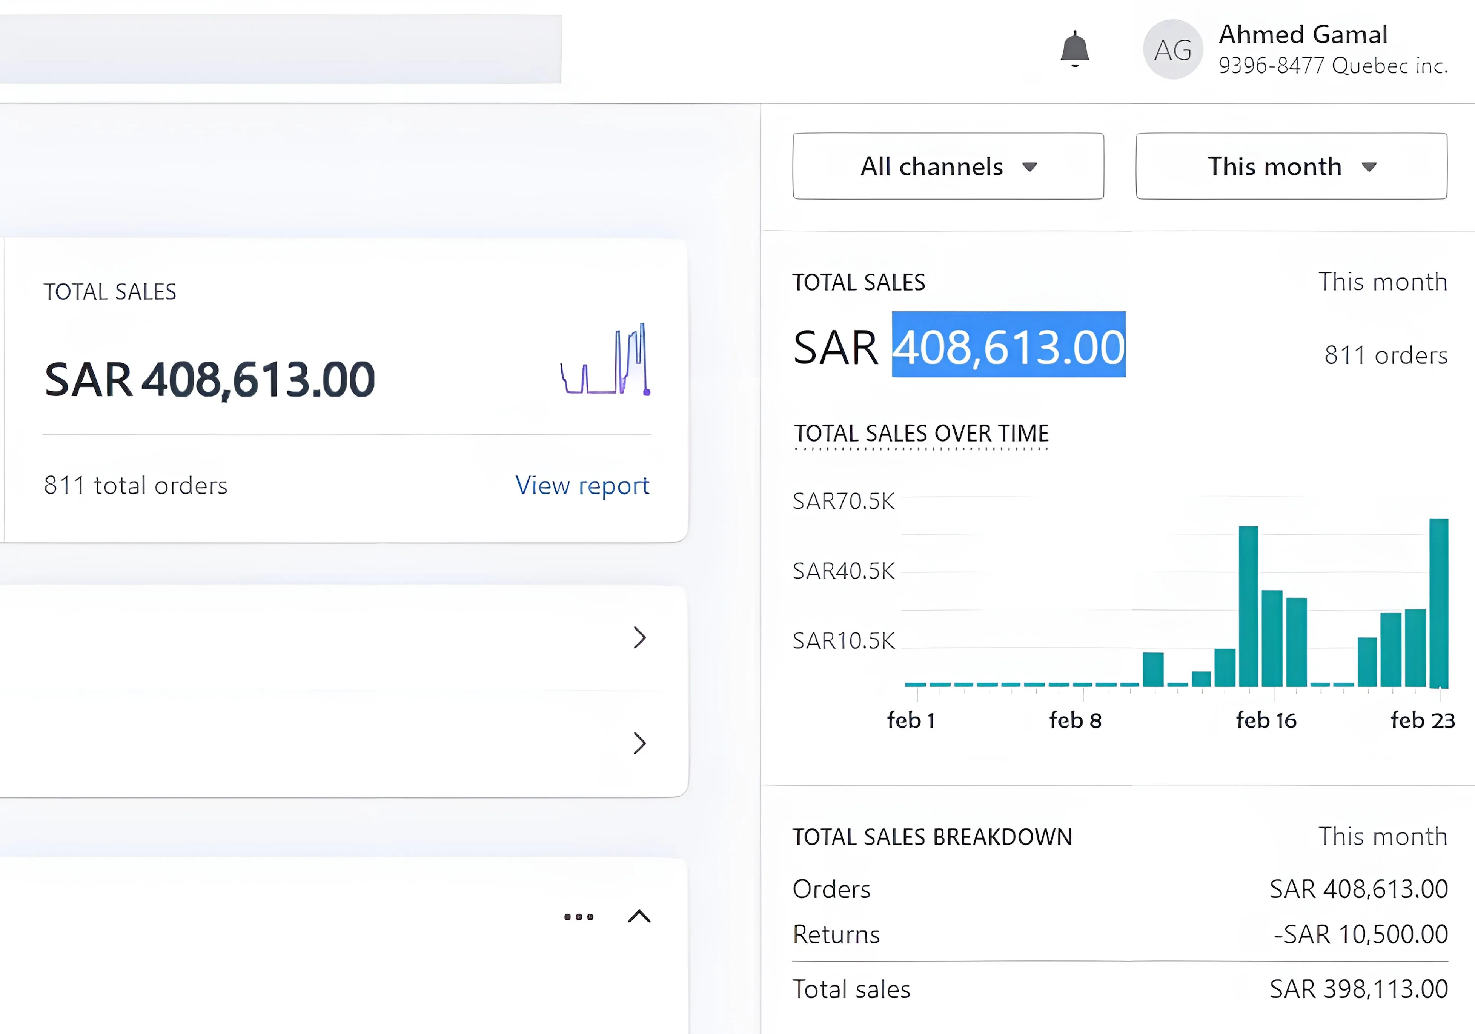1475x1034 pixels.
Task: Click the feb 8 axis label
Action: pyautogui.click(x=1076, y=720)
